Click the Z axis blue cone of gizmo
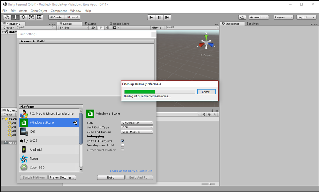This screenshot has height=192, width=319. (211, 45)
